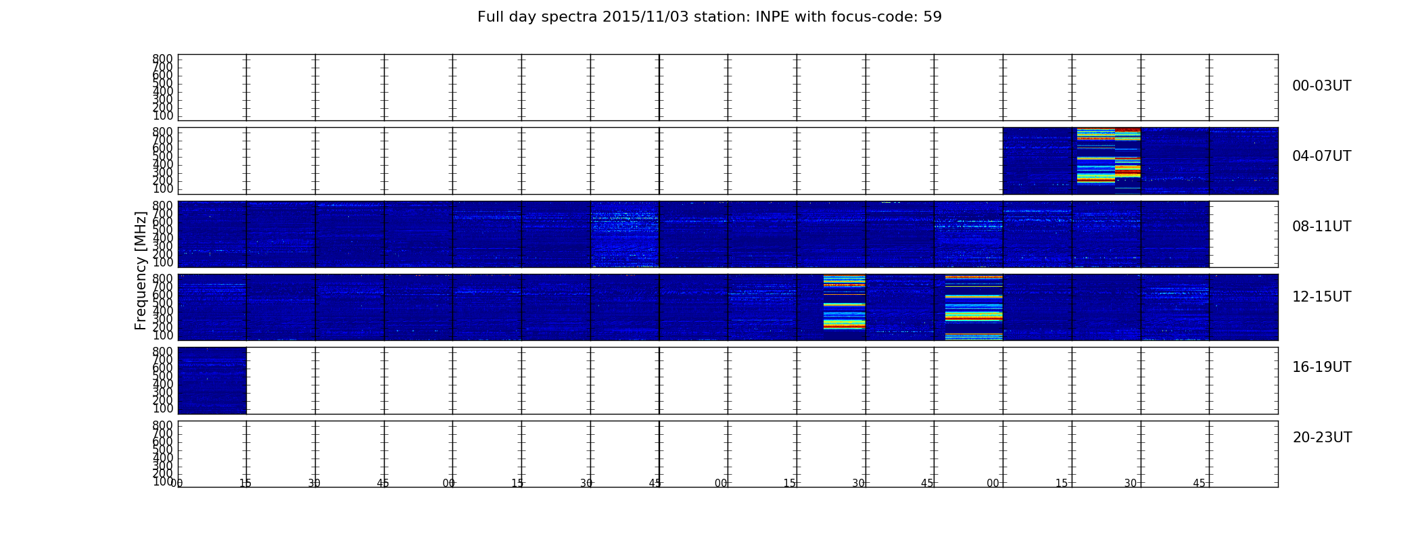Select the '16-19UT' row label
The width and height of the screenshot is (1420, 541).
(x=1321, y=367)
